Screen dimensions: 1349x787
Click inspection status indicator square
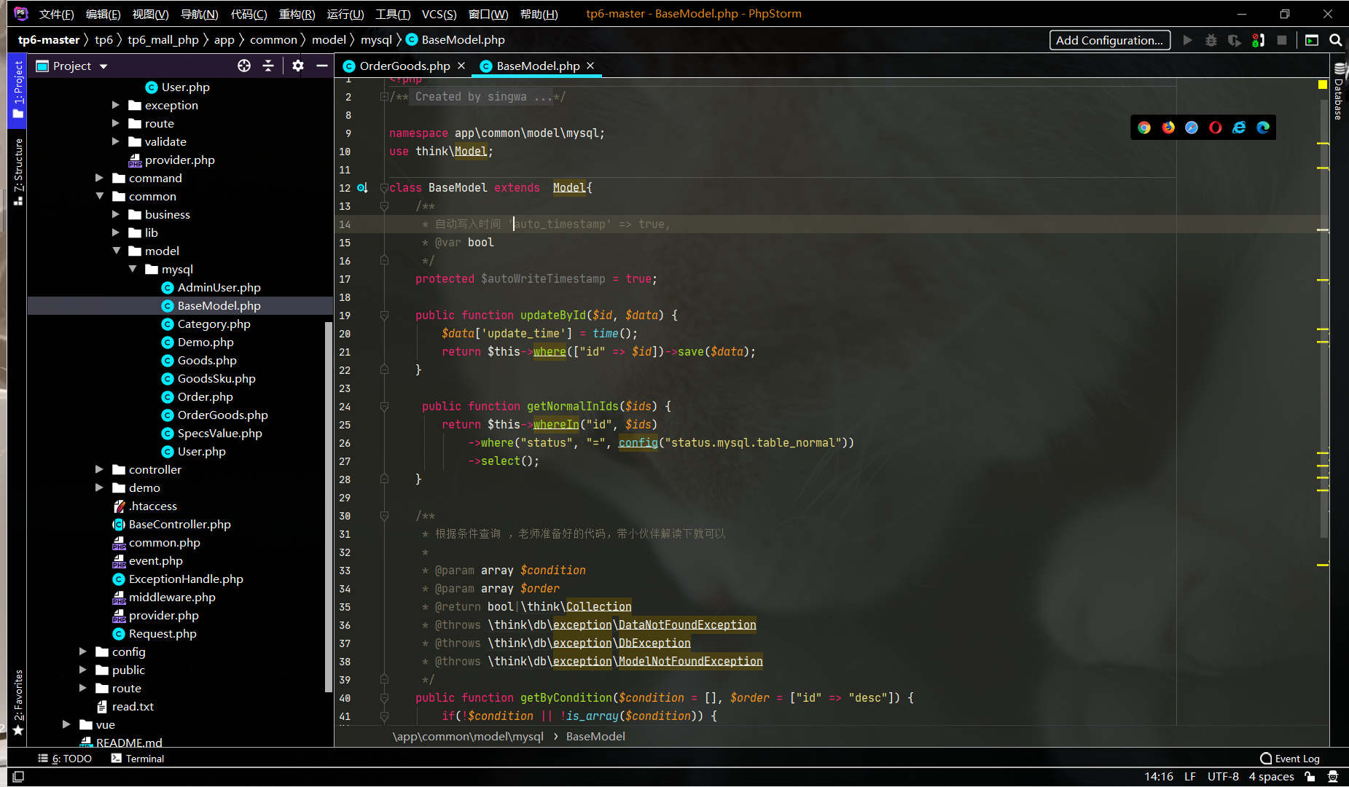pyautogui.click(x=1323, y=85)
